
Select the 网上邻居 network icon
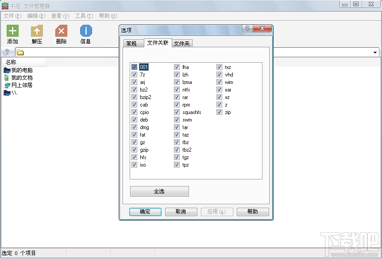(x=8, y=85)
